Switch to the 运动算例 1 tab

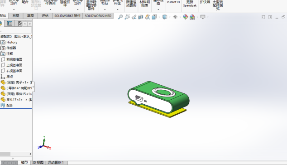coord(56,162)
